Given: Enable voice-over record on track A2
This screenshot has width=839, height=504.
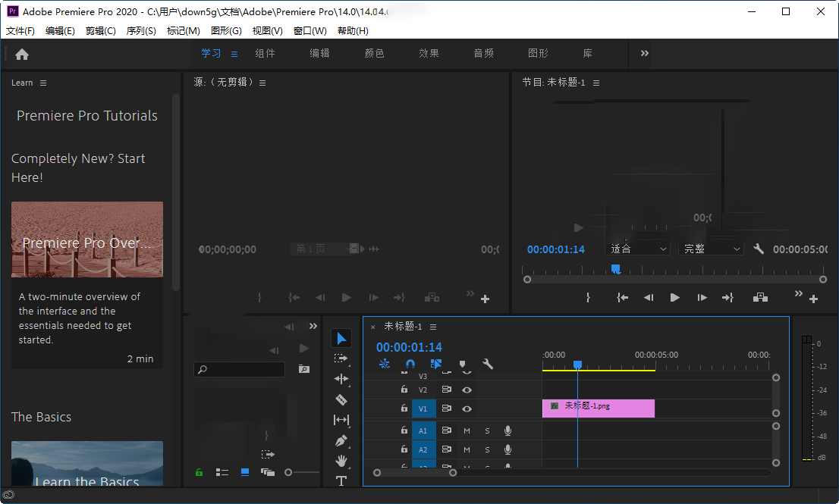Looking at the screenshot, I should pyautogui.click(x=507, y=449).
